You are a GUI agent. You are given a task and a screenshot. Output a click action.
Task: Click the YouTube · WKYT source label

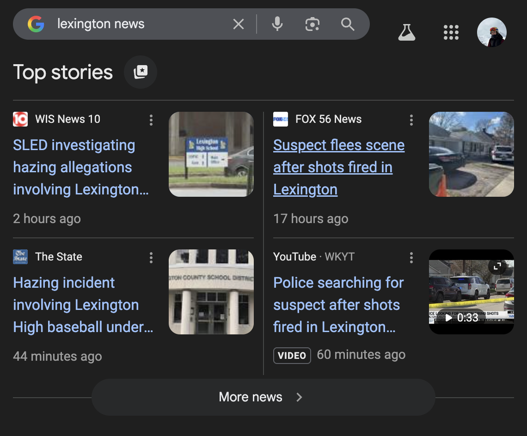coord(314,257)
